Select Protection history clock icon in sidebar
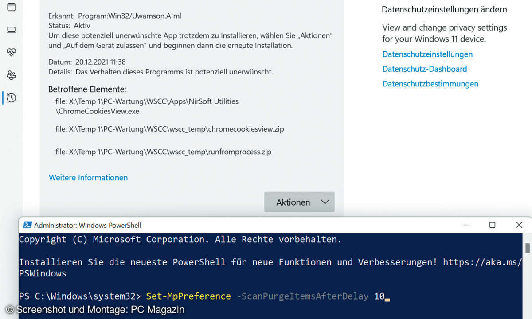Screen dimensions: 532x319 point(12,98)
